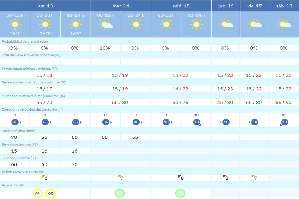The width and height of the screenshot is (299, 199).
Task: Click the gust value 50
Action: pos(74,137)
